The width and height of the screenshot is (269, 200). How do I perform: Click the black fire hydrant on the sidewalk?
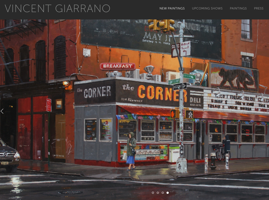point(213,161)
